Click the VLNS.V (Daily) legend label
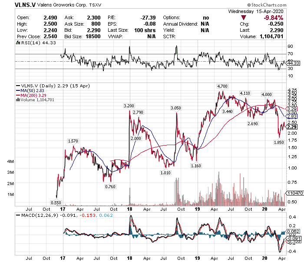 pyautogui.click(x=55, y=86)
